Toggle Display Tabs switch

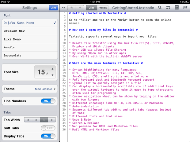pyautogui.click(x=48, y=136)
